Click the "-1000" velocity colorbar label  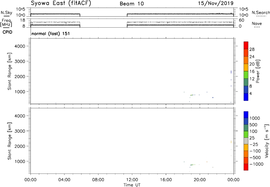[x=256, y=164]
